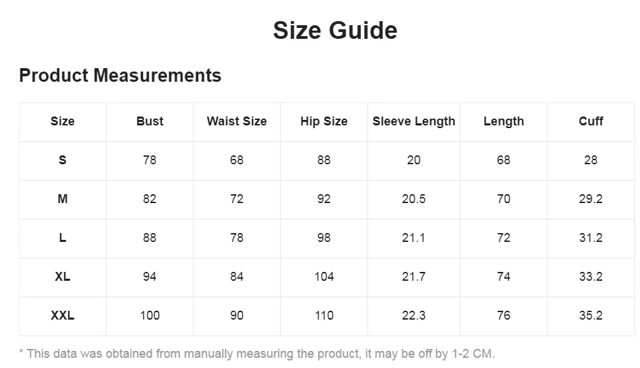The image size is (640, 368).
Task: Click the L size row label
Action: [x=63, y=238]
